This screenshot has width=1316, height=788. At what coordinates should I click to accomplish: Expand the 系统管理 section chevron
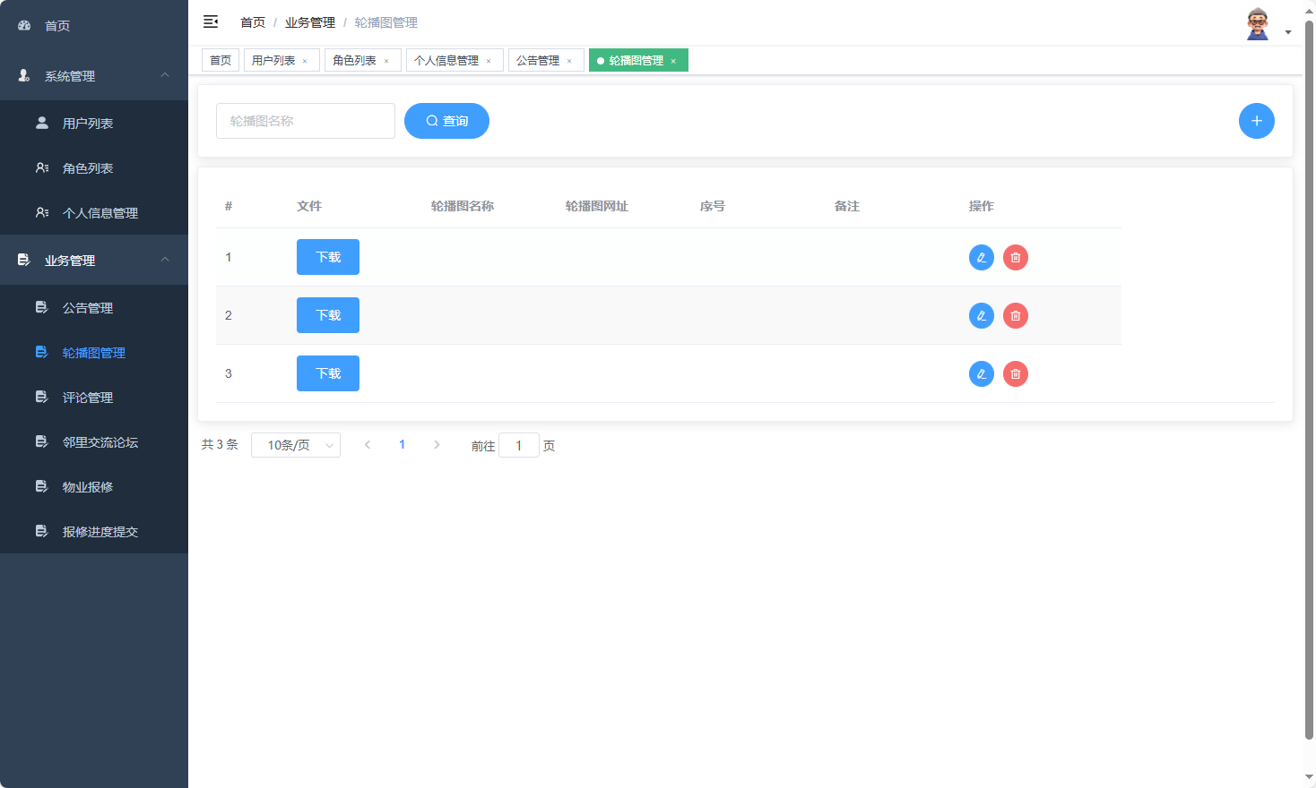point(165,76)
